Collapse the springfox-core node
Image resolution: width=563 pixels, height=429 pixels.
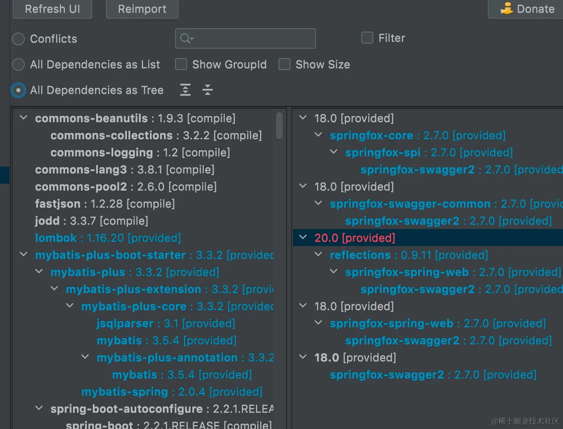point(318,135)
